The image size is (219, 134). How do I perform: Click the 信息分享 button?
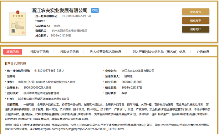tap(196, 21)
